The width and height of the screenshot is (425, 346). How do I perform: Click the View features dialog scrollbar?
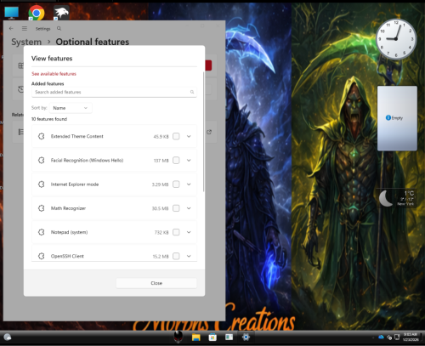[x=203, y=132]
